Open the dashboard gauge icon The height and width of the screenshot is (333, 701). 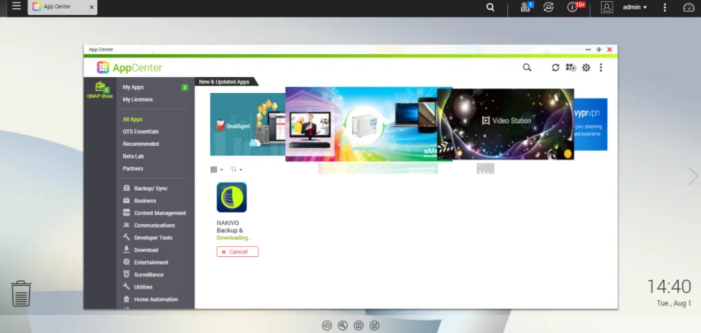coord(688,7)
